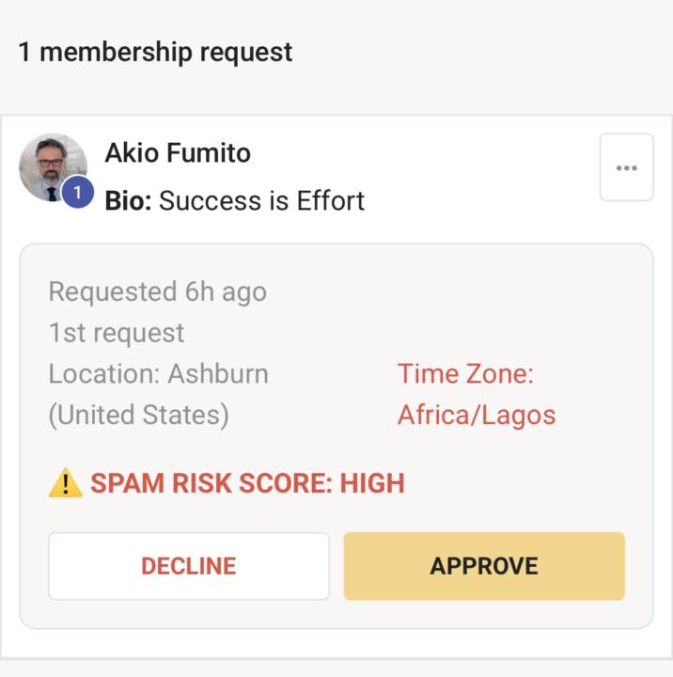Click the "1st request" line
This screenshot has width=673, height=677.
point(117,333)
